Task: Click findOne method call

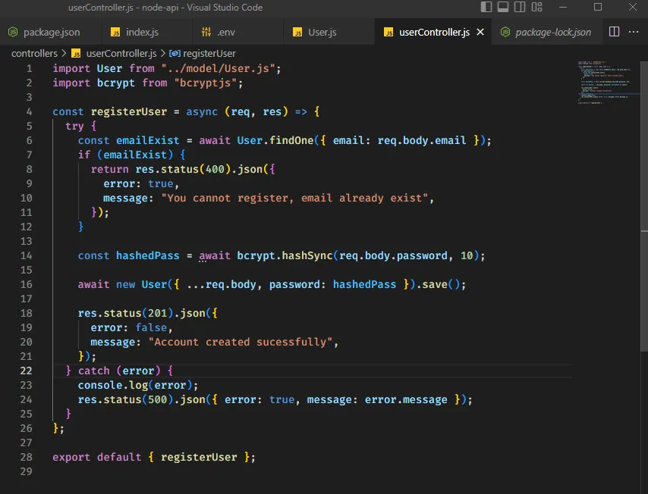Action: [291, 140]
